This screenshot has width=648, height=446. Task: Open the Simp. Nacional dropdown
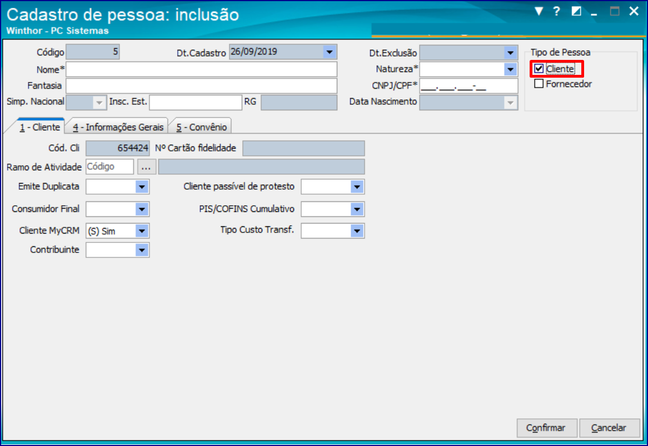click(99, 102)
